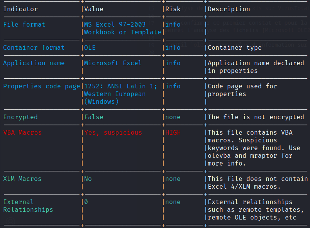Click the External Relationships indicator
Screen dimensions: 310x228
pyautogui.click(x=28, y=206)
